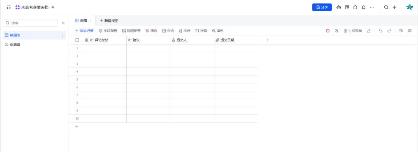Select row number 8
Screen dimensions: 418x152
[x=77, y=103]
